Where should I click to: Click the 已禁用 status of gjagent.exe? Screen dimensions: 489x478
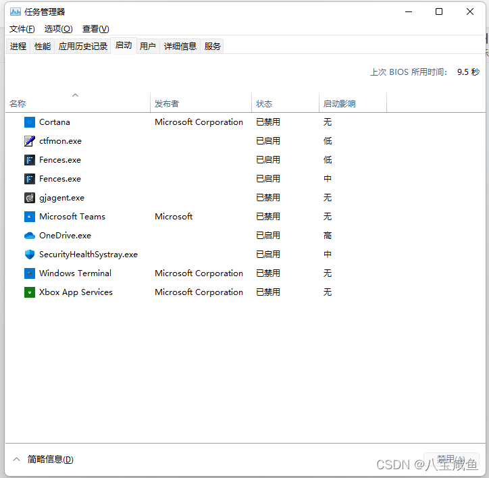268,198
